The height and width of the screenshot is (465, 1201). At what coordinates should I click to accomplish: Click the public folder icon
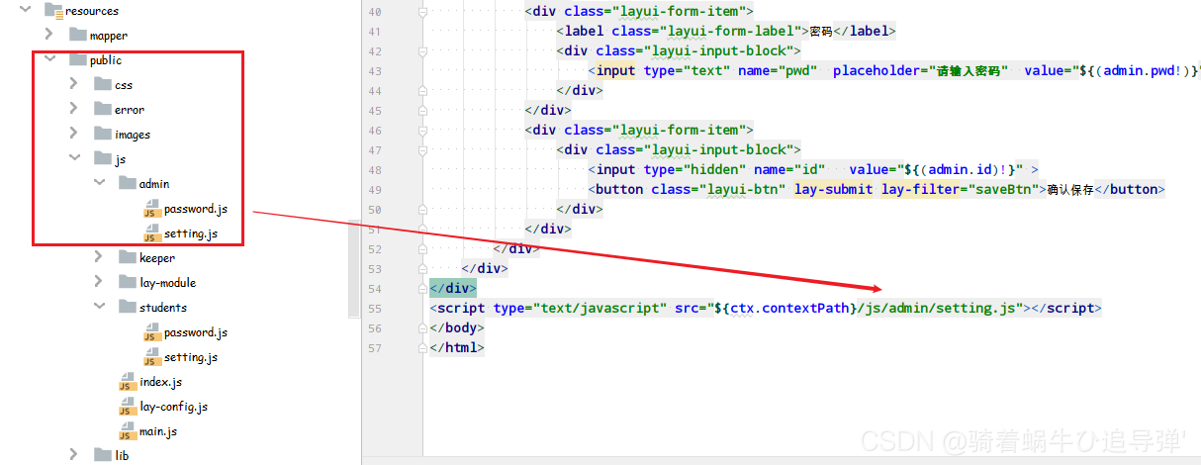click(x=78, y=60)
